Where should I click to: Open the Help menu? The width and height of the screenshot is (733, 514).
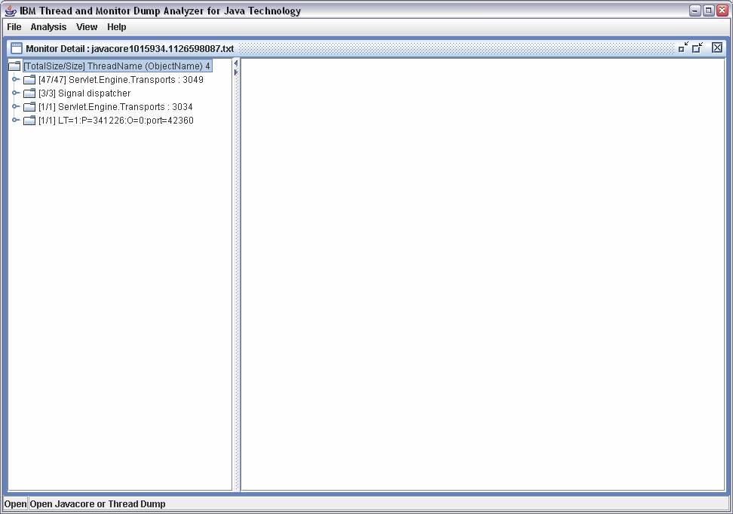click(x=116, y=27)
